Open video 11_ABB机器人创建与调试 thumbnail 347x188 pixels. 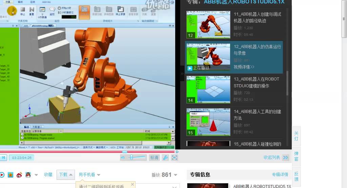(x=208, y=25)
